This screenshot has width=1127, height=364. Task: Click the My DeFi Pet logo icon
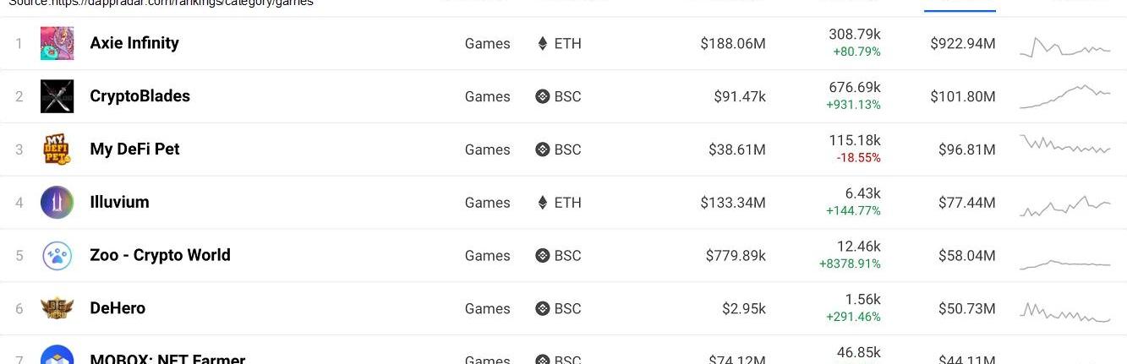click(57, 149)
